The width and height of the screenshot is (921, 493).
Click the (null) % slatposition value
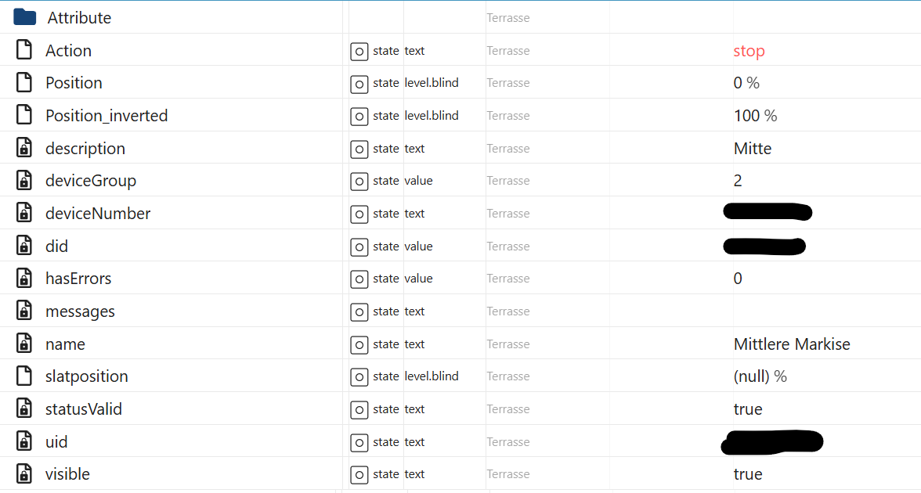point(760,376)
